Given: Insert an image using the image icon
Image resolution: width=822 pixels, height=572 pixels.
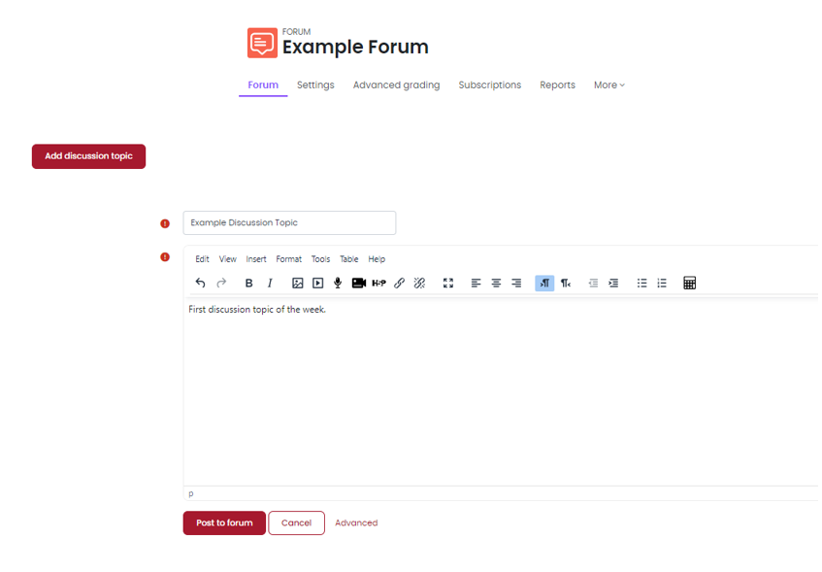Looking at the screenshot, I should [x=297, y=283].
